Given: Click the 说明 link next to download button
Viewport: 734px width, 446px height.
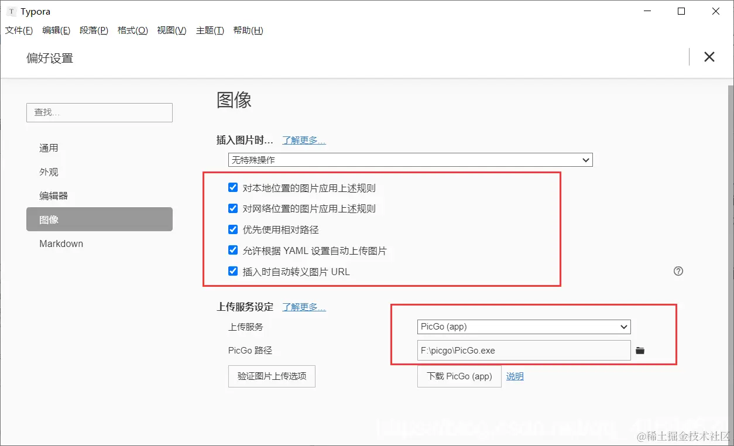Looking at the screenshot, I should 514,376.
